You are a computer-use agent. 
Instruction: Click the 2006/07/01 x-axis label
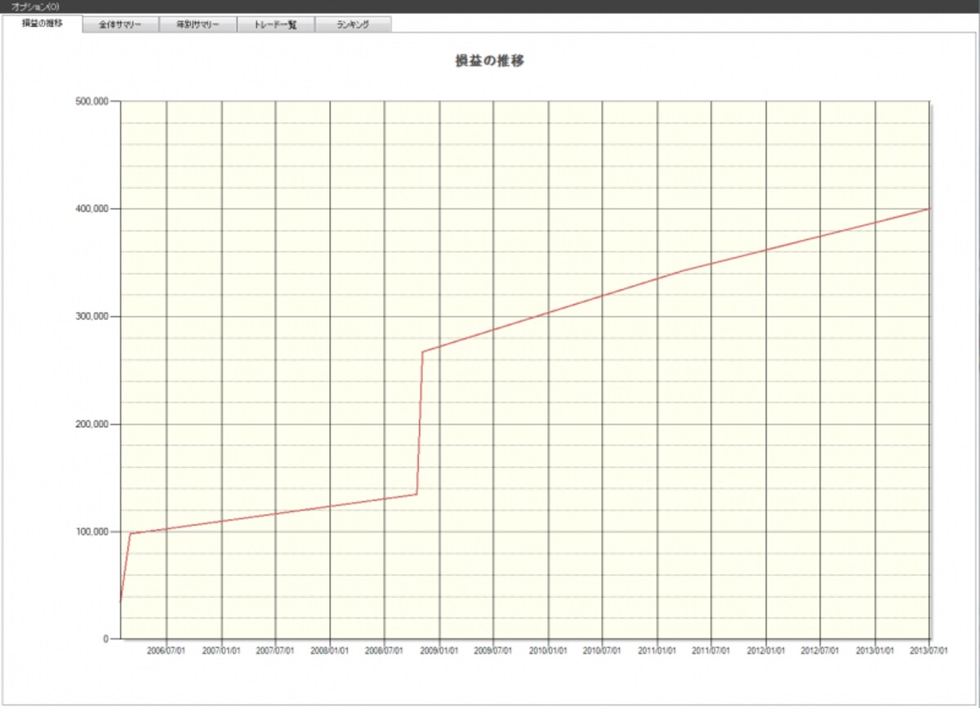click(x=167, y=651)
